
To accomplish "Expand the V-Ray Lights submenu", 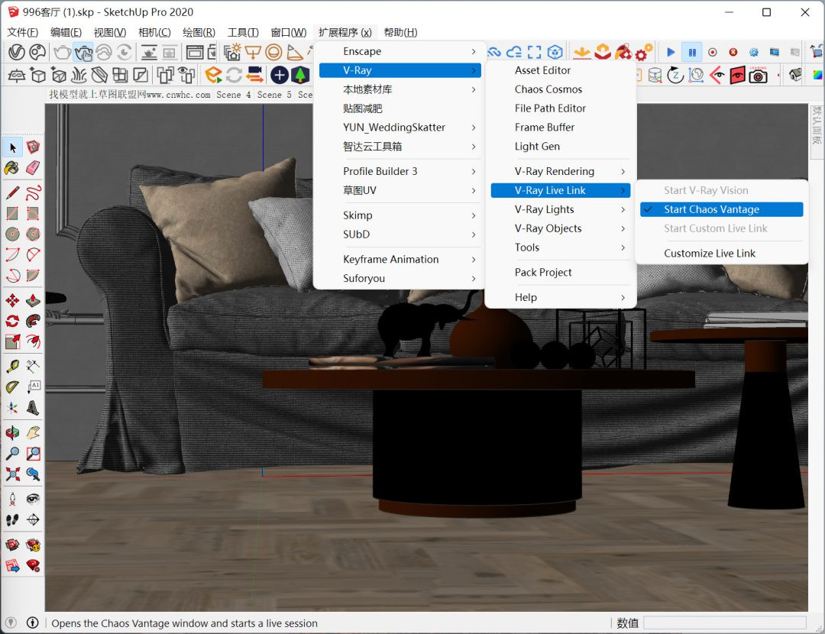I will coord(561,209).
